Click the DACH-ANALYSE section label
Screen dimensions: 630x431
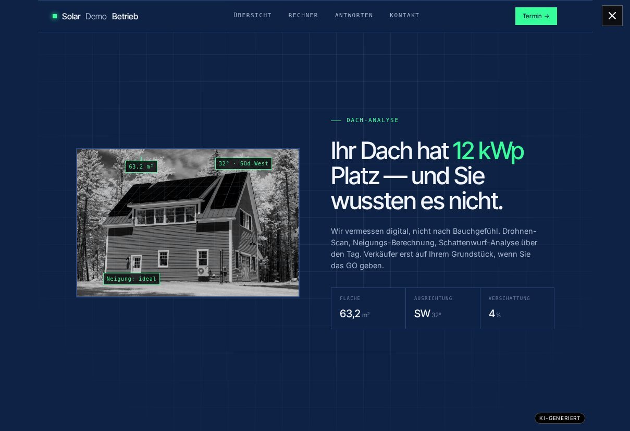[373, 121]
